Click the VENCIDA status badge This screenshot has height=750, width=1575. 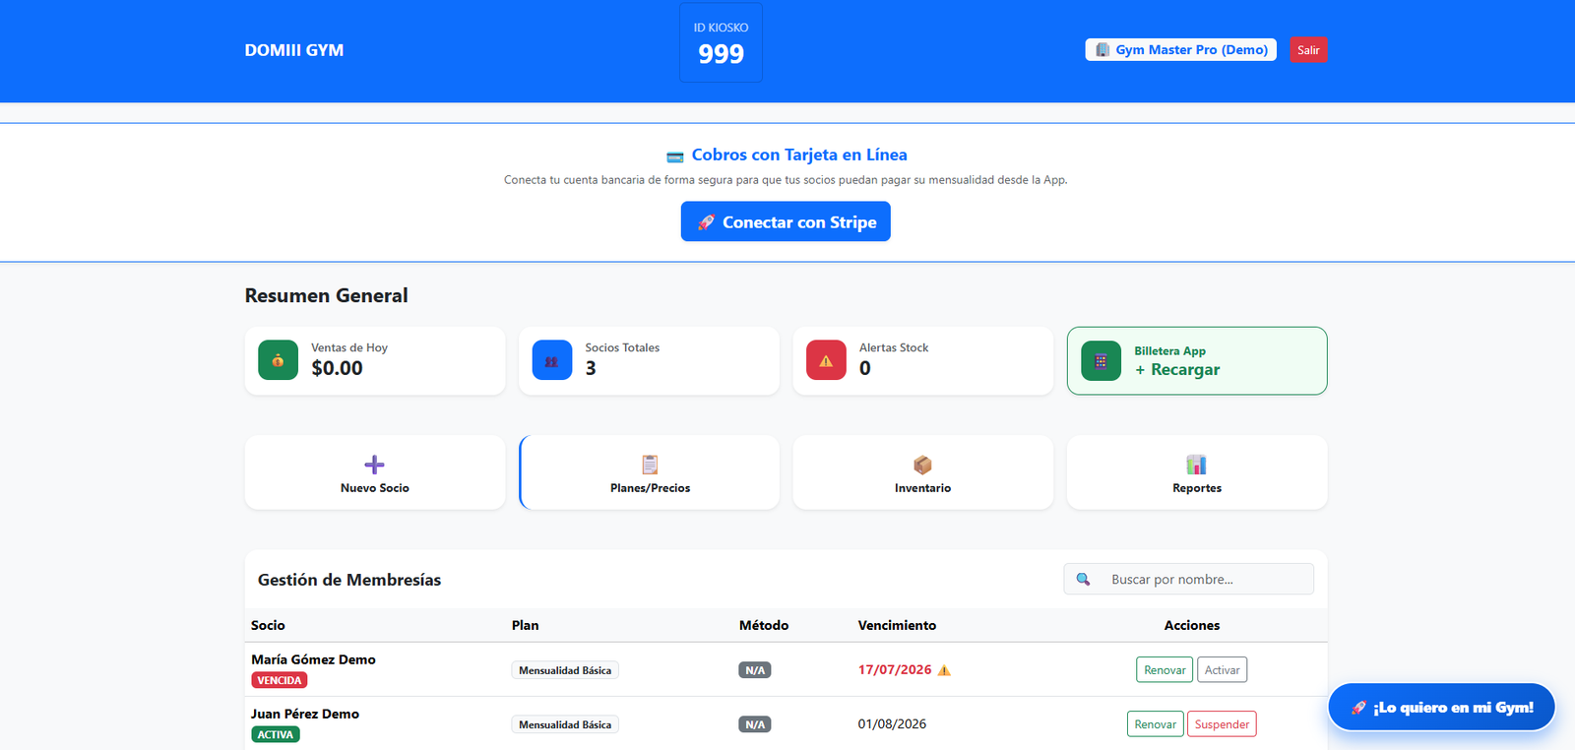pos(280,680)
